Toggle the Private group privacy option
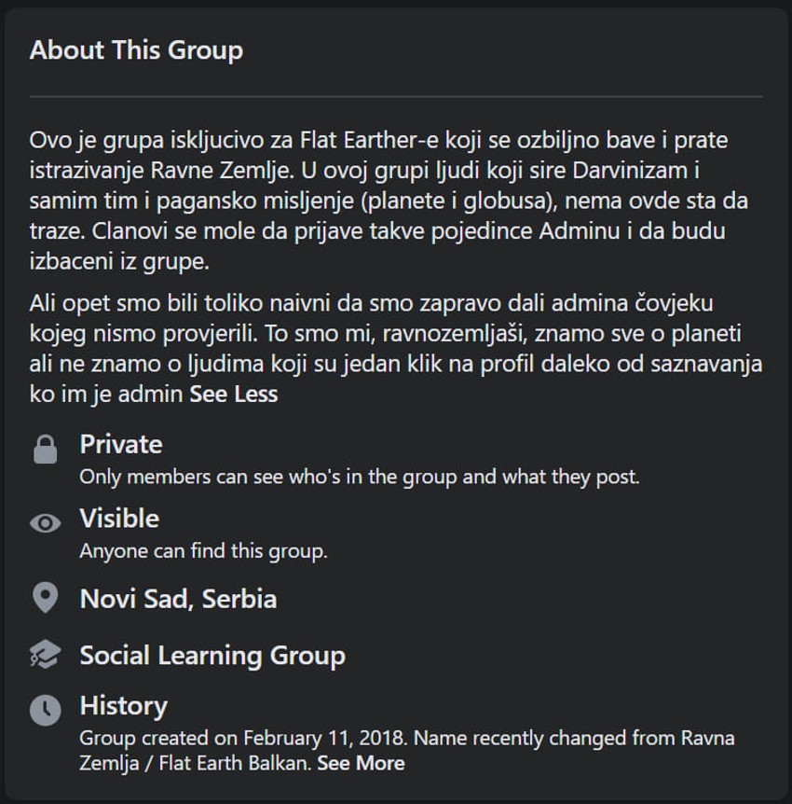Screen dimensions: 792x804 tap(121, 444)
